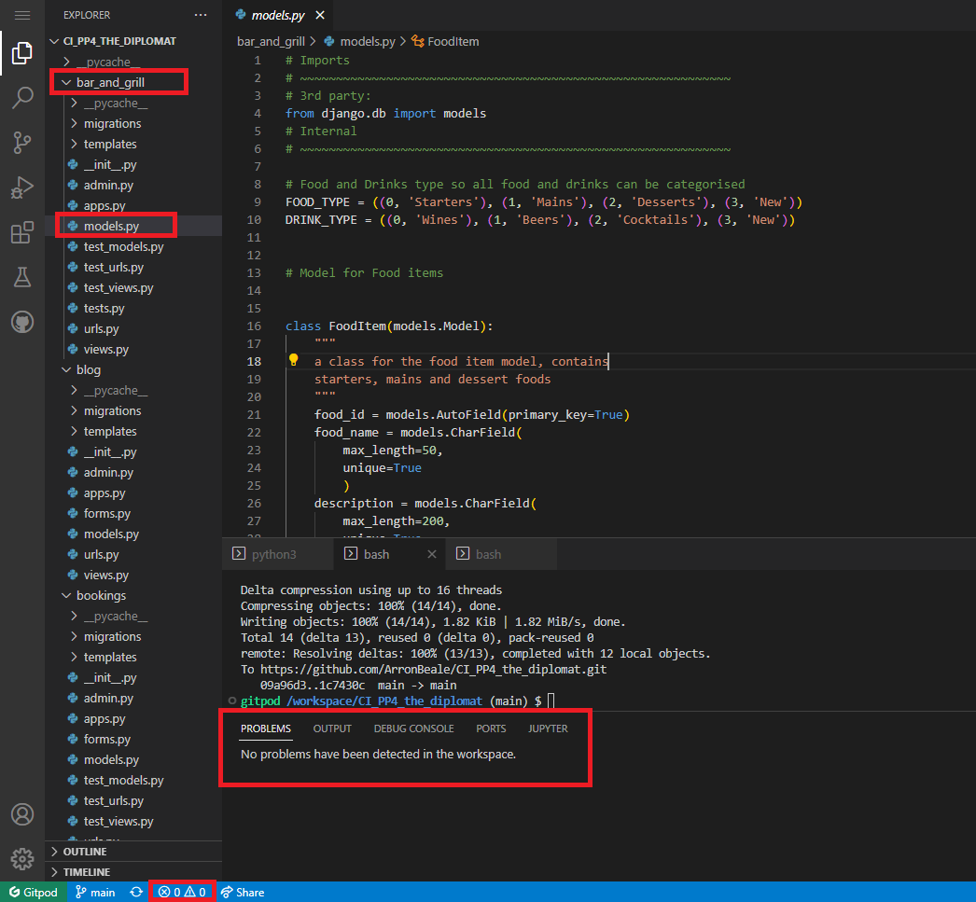Open admin.py in bar_and_grill
Image resolution: width=976 pixels, height=902 pixels.
click(108, 185)
